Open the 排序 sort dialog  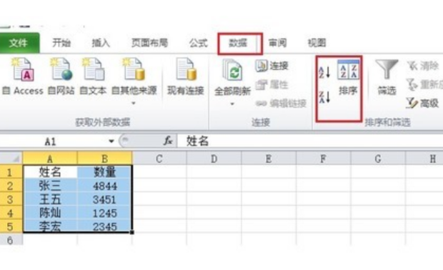click(x=348, y=78)
